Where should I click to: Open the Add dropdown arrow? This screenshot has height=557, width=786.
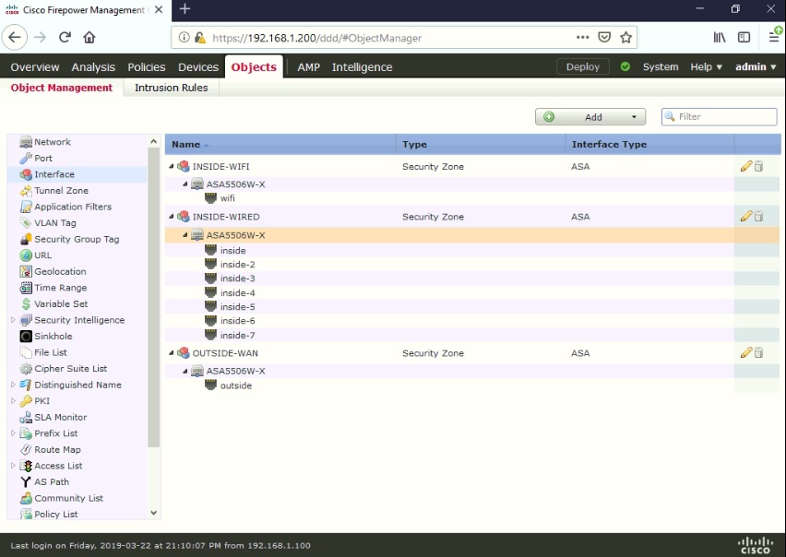[x=633, y=116]
